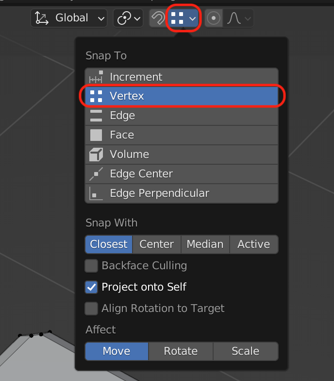
Task: Click the Face snap square icon
Action: pos(96,135)
